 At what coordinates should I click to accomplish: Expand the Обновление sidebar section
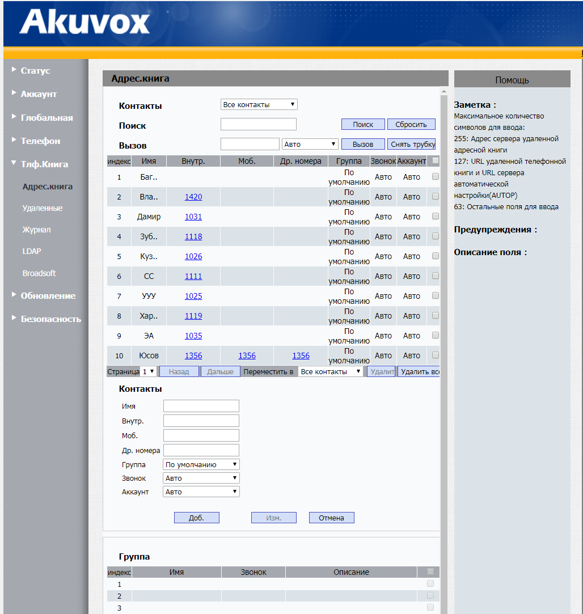pos(48,295)
